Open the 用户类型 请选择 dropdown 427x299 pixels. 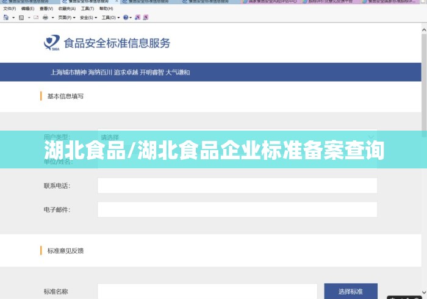(237, 137)
